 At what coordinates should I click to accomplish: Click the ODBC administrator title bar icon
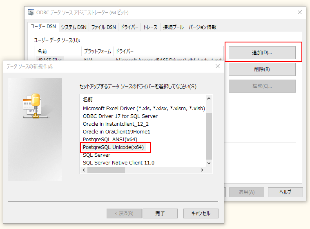coord(31,12)
